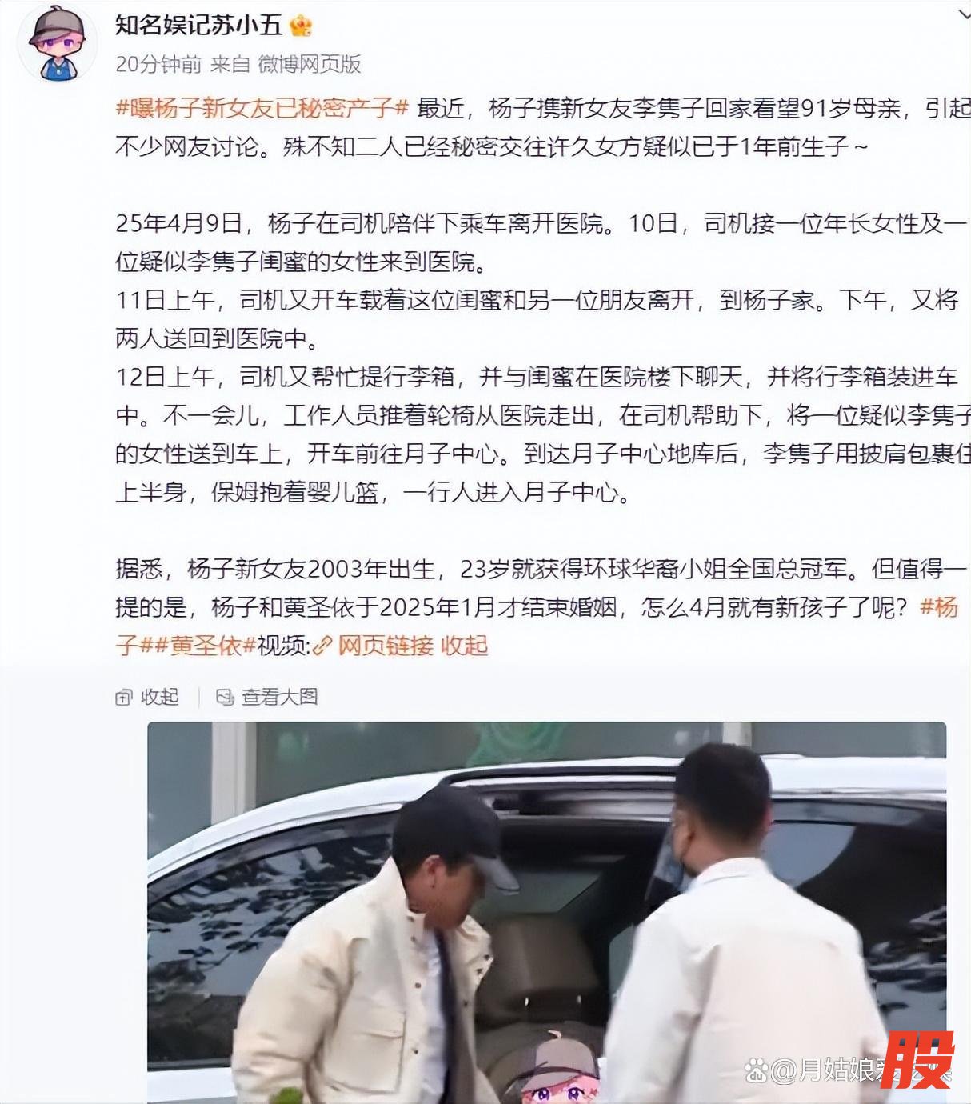Open hashtag #曝杨子新女友已秘密产子#

pos(262,107)
